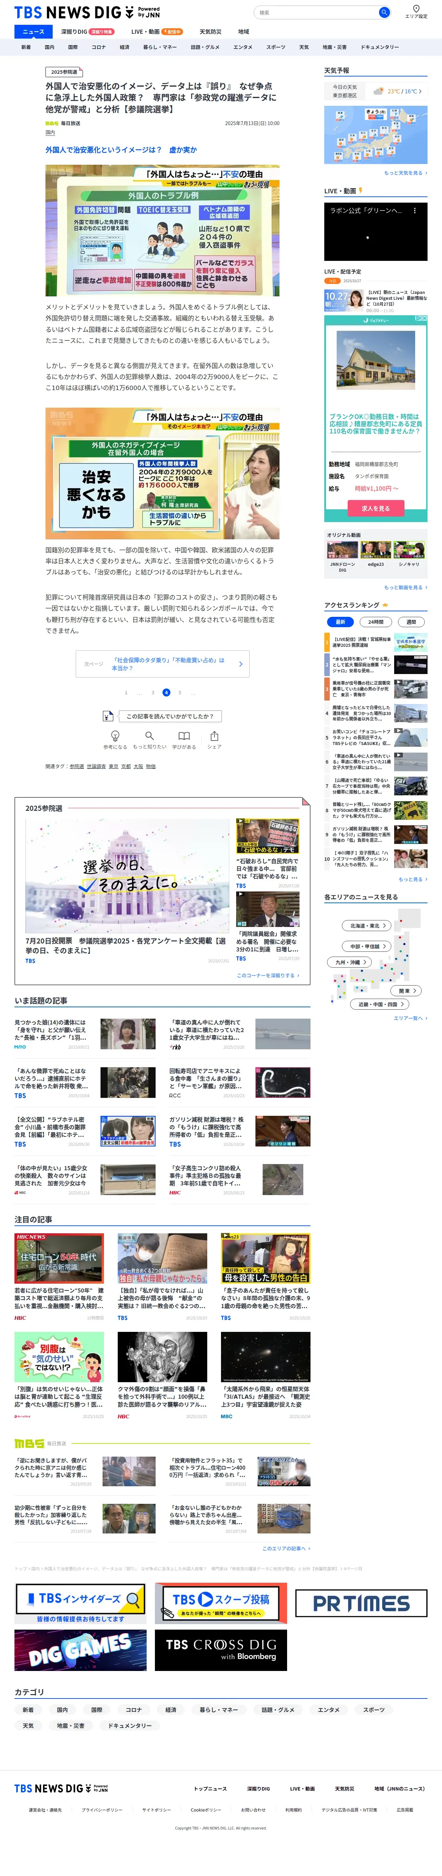Go to next page via 次ページ chevron box
Screen dimensions: 442x1876
coord(163,663)
